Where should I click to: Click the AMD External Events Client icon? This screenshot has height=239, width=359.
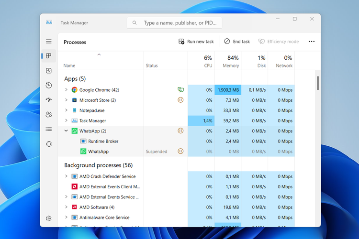(74, 186)
